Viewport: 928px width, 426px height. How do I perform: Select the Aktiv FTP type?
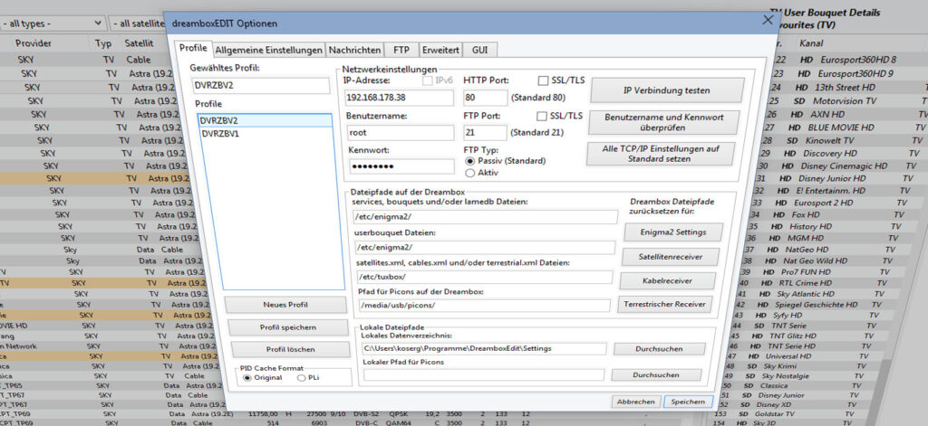pos(469,172)
